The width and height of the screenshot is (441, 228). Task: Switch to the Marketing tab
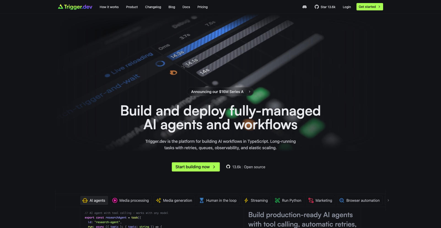coord(320,200)
